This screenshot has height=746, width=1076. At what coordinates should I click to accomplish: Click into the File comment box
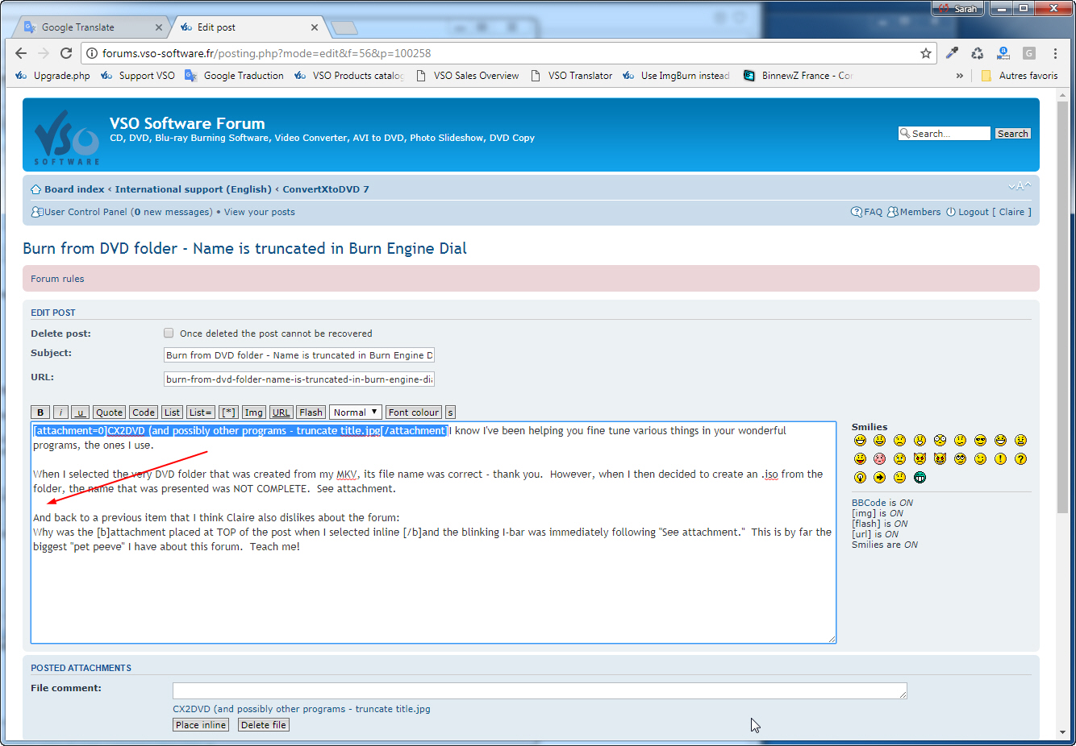pos(540,690)
